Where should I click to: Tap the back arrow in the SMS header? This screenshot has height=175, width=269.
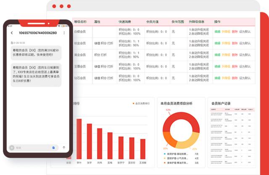point(12,33)
